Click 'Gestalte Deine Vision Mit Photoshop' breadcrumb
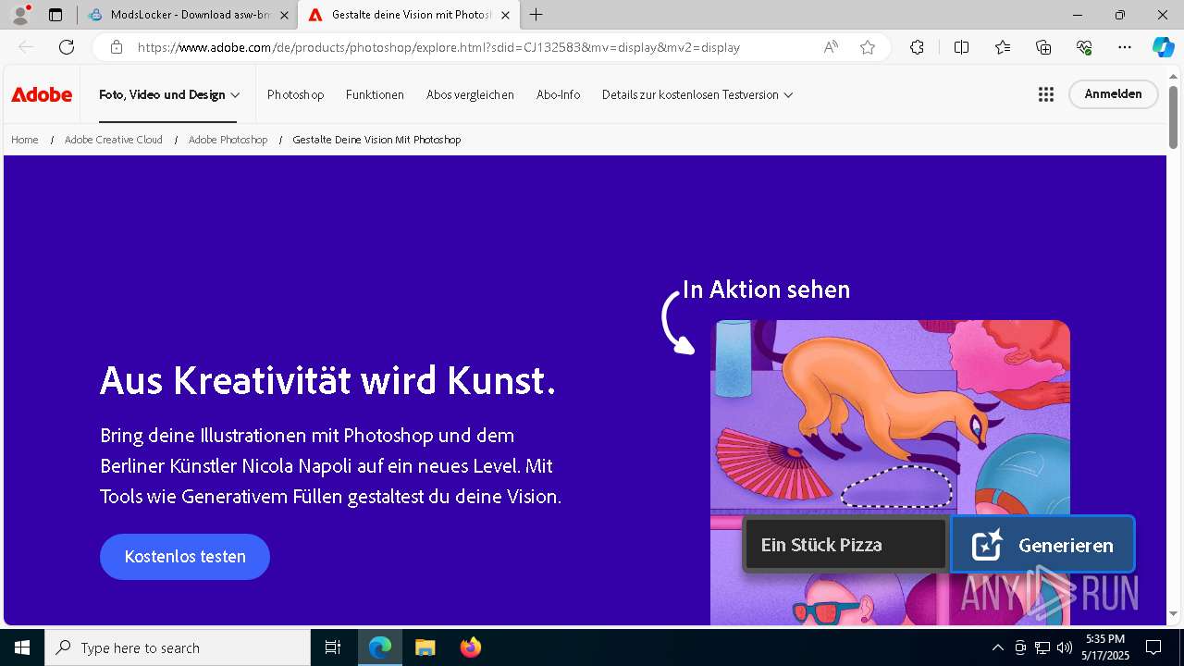Screen dimensions: 1184x666 pyautogui.click(x=376, y=140)
